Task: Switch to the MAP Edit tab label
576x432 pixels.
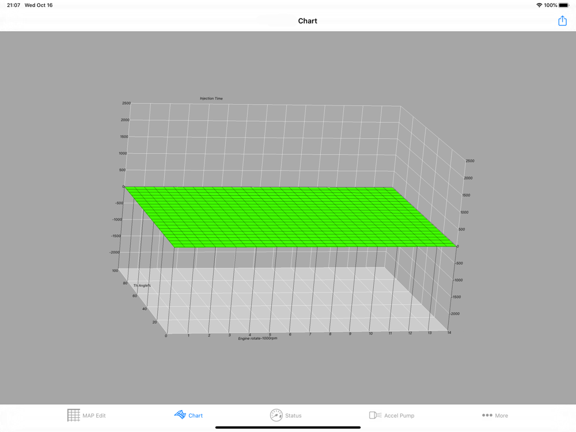Action: tap(94, 415)
